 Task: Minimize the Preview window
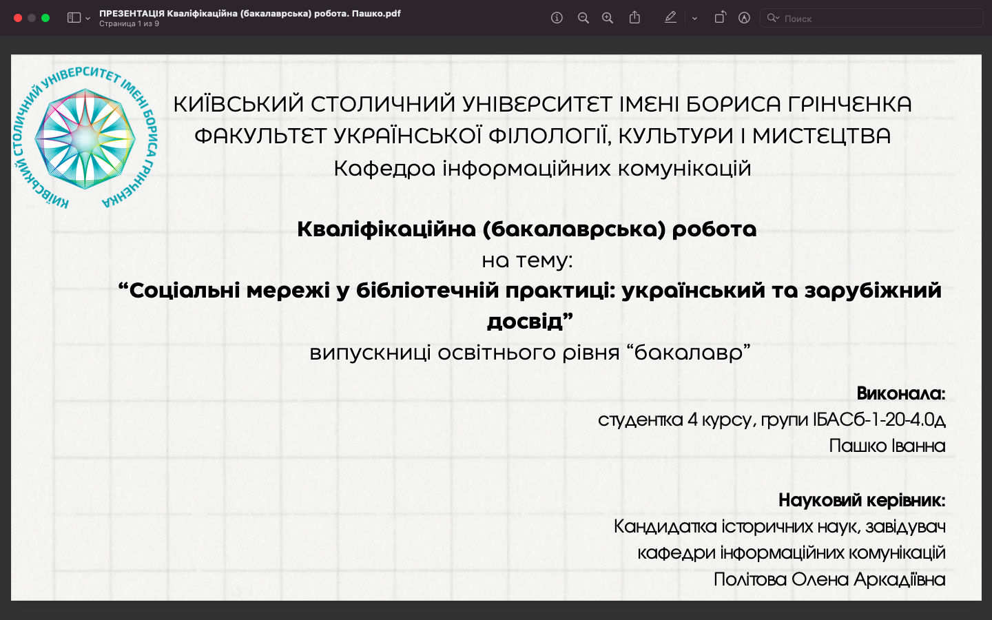click(x=32, y=18)
